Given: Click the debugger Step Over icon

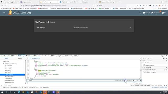Looking at the screenshot, I should [x=146, y=58].
